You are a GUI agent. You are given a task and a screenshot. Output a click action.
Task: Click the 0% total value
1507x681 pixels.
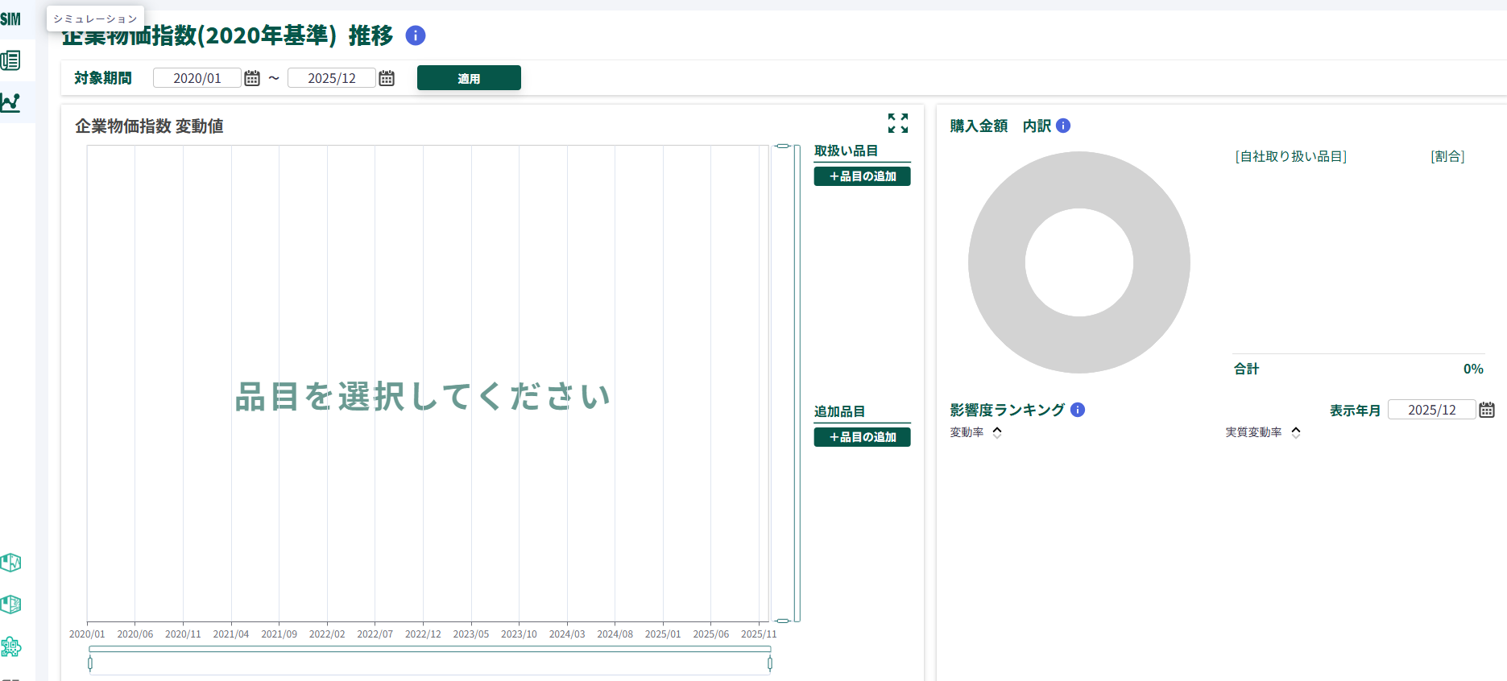pyautogui.click(x=1473, y=369)
